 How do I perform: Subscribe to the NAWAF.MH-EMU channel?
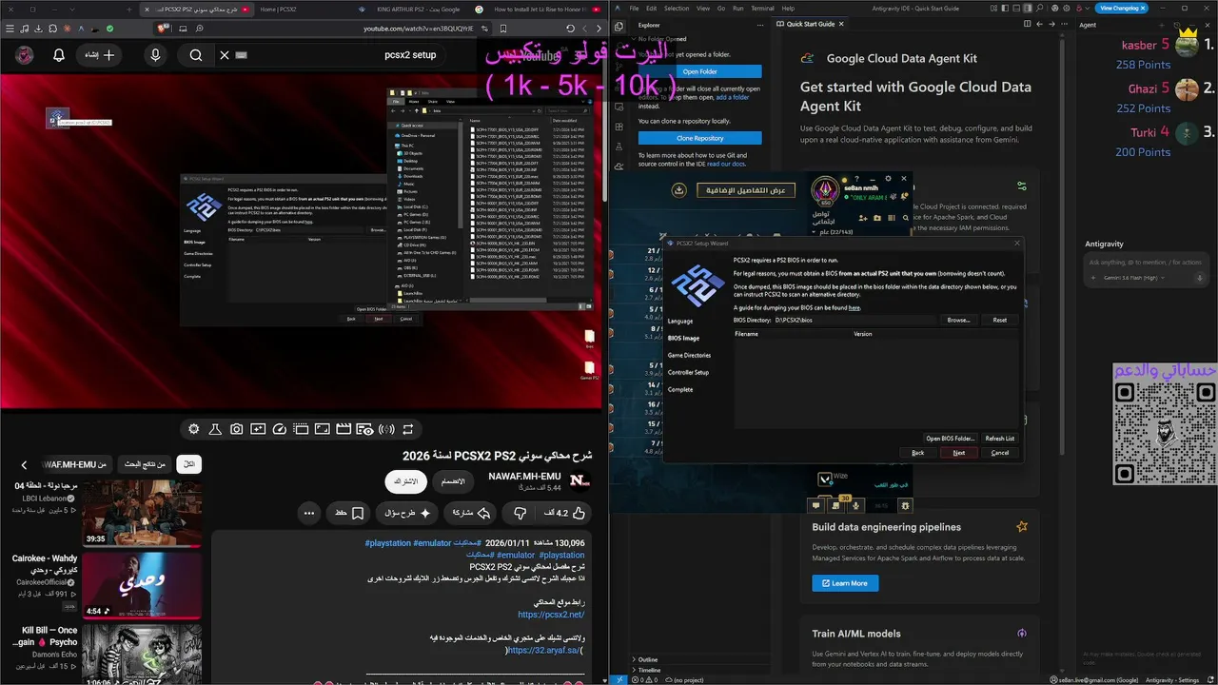click(406, 481)
